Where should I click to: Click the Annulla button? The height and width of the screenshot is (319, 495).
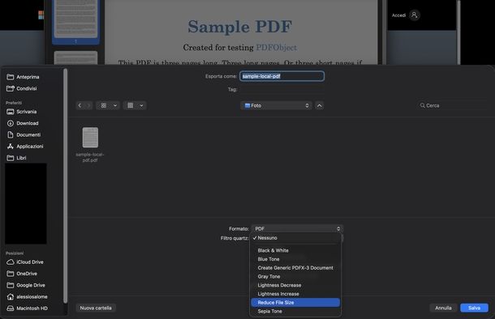point(443,308)
